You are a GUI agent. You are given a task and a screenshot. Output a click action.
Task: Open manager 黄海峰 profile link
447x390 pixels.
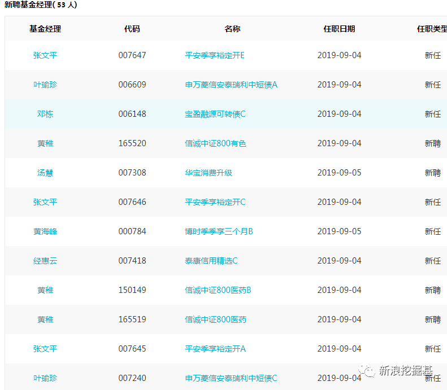45,231
